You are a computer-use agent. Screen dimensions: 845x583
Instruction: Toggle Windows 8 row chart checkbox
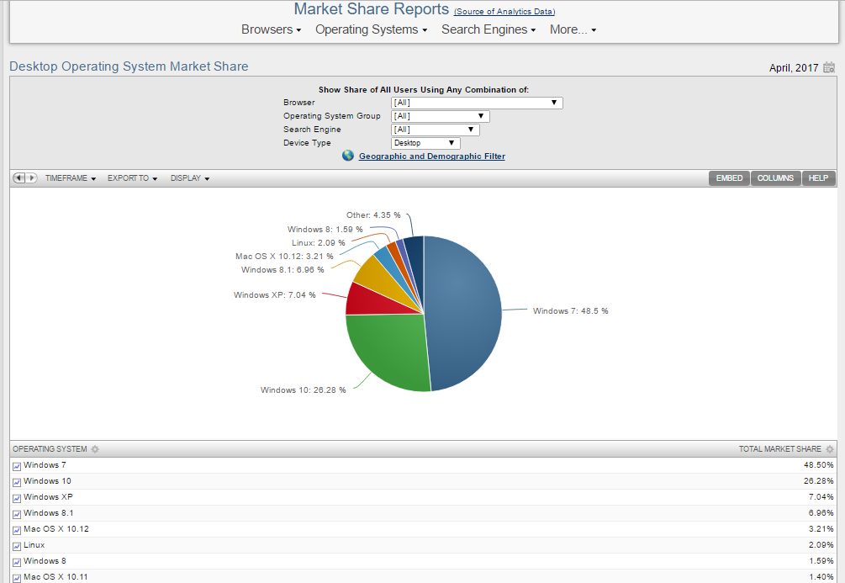pyautogui.click(x=17, y=562)
